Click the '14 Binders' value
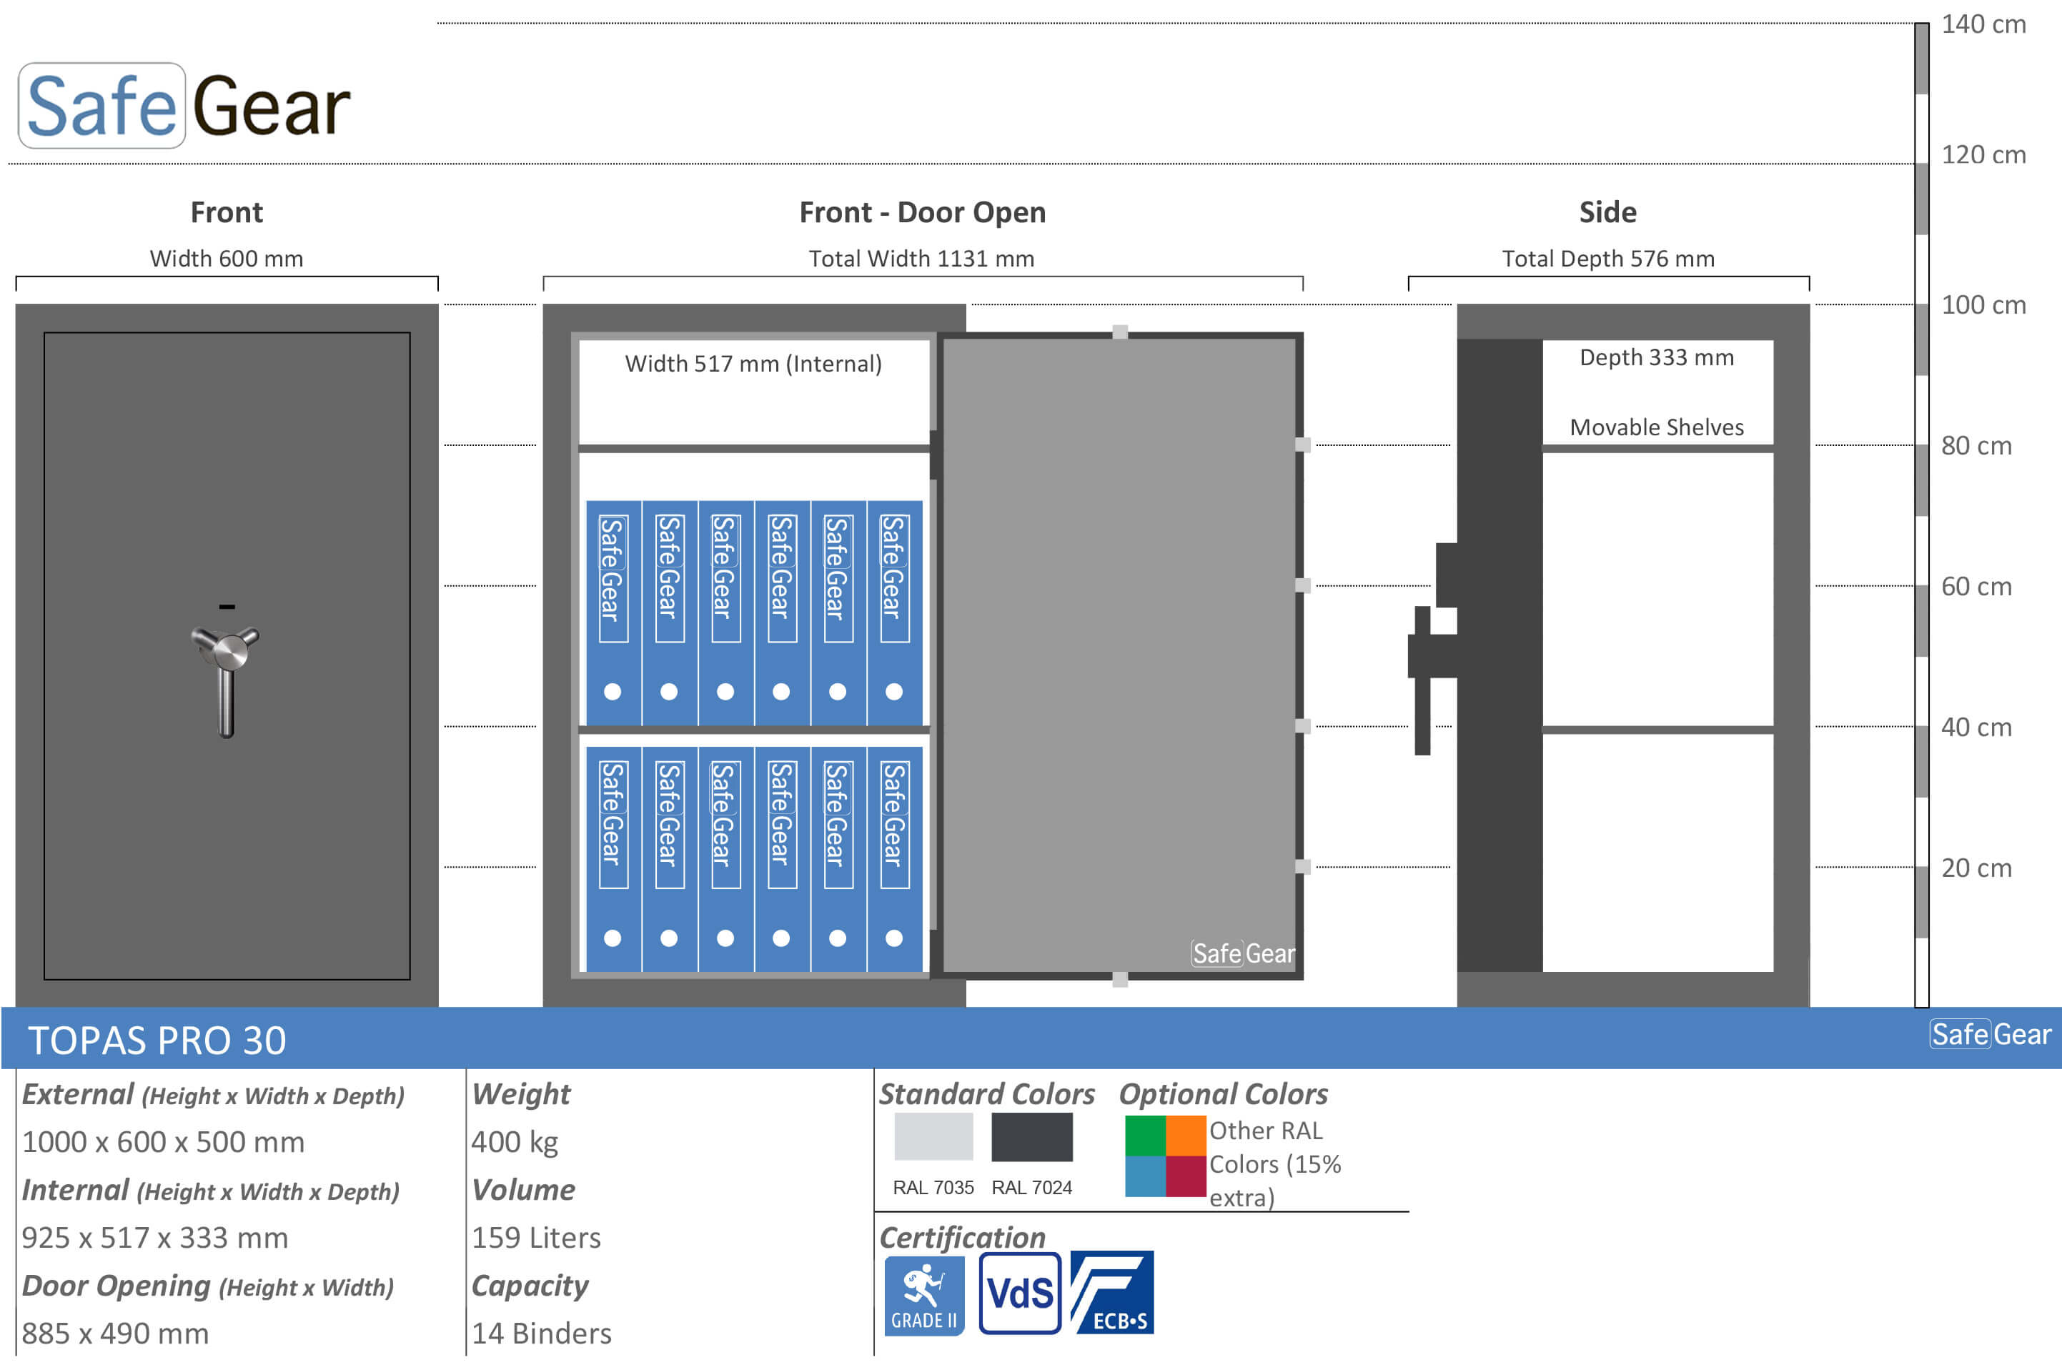Viewport: 2062px width, 1370px height. (542, 1334)
